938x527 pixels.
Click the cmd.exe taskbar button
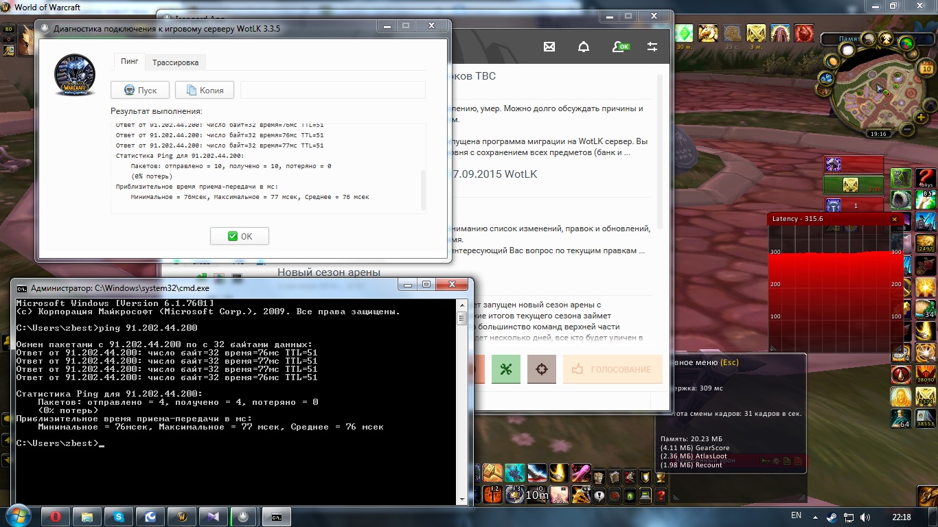pyautogui.click(x=277, y=517)
